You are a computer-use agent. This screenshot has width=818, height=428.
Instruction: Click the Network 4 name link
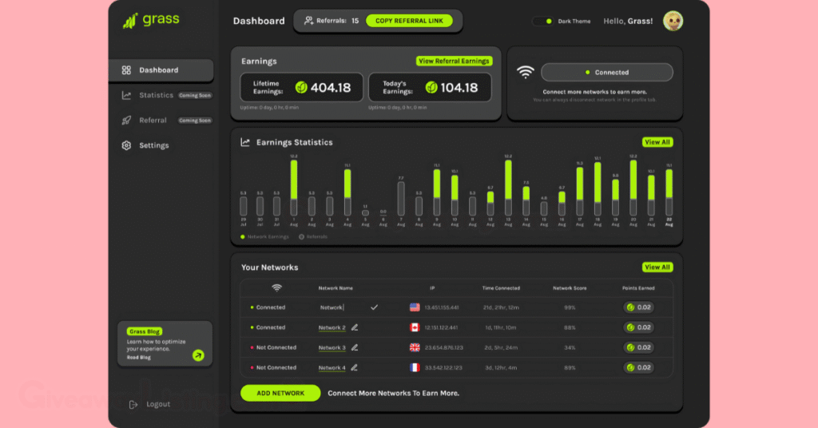coord(332,367)
